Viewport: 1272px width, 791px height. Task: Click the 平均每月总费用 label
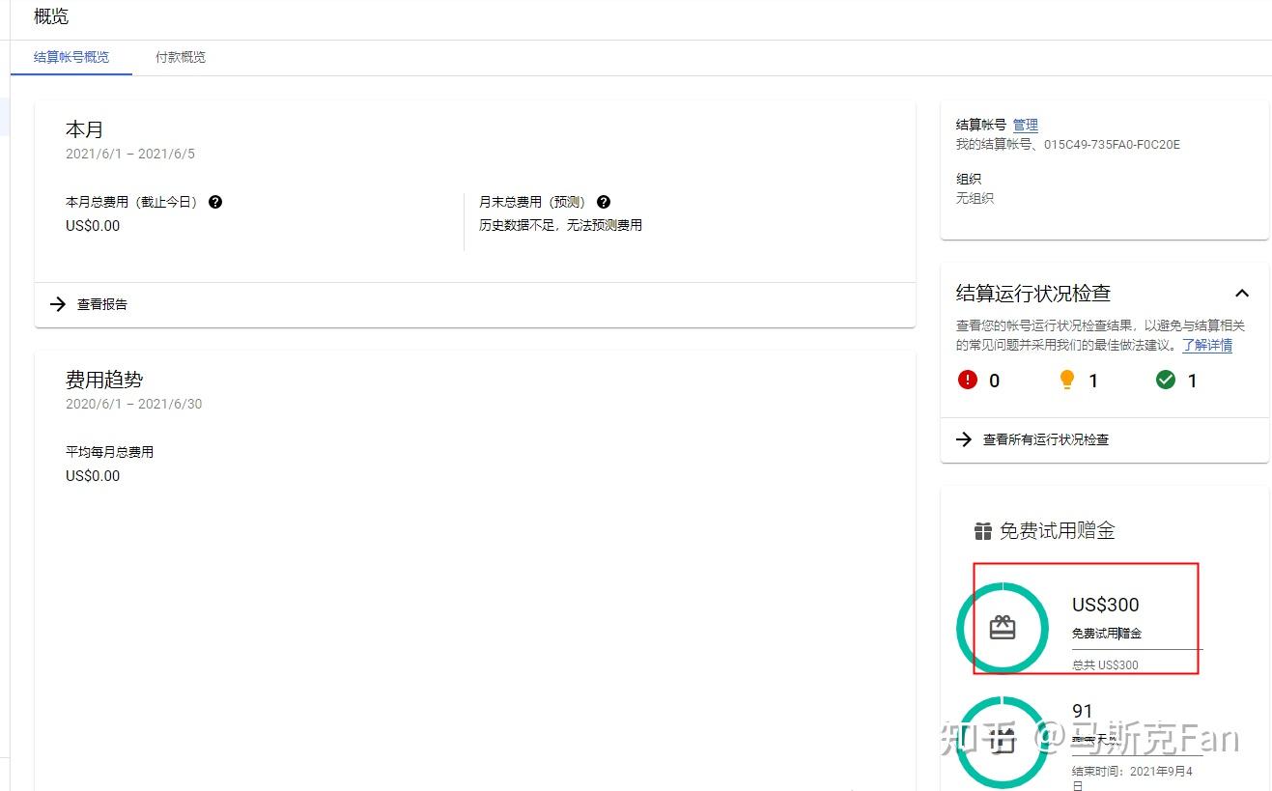[x=109, y=452]
